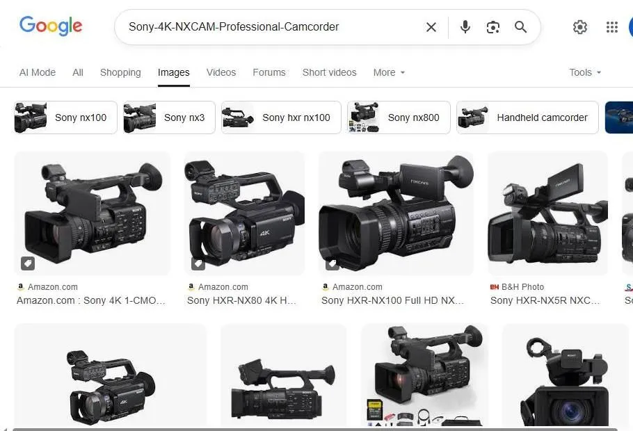Open second-row small 4K camcorder image

(110, 375)
